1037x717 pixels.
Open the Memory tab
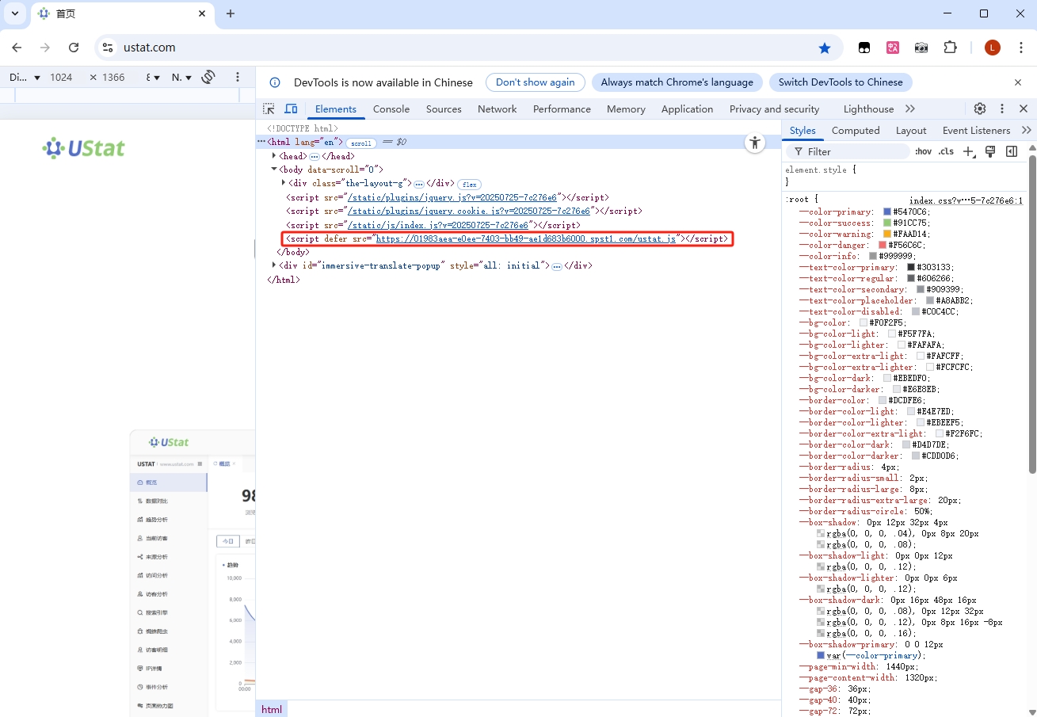(626, 109)
